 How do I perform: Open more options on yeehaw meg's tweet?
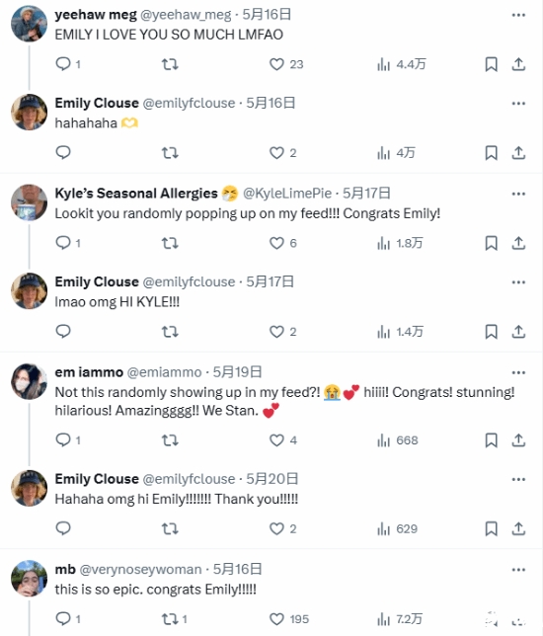pyautogui.click(x=518, y=15)
